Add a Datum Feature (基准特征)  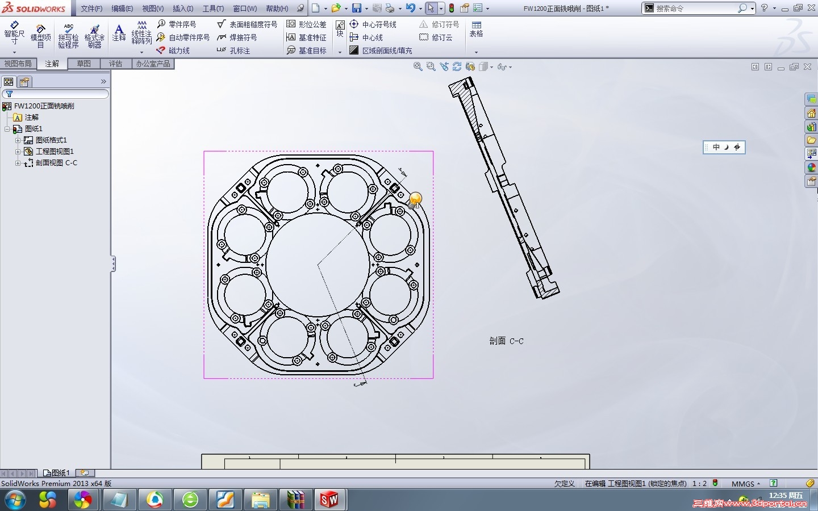click(306, 37)
